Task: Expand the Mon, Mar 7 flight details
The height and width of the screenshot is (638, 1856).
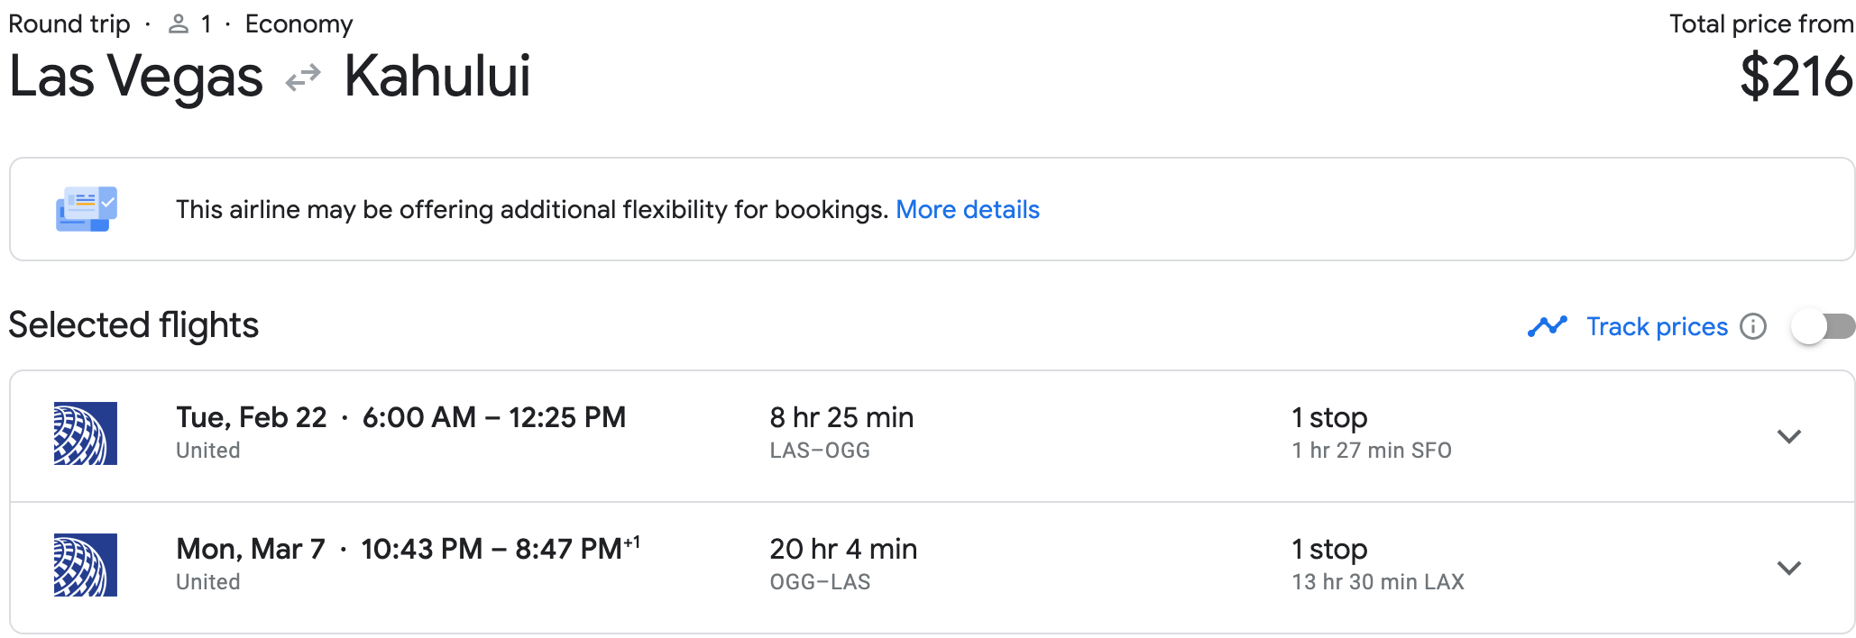Action: click(1789, 568)
